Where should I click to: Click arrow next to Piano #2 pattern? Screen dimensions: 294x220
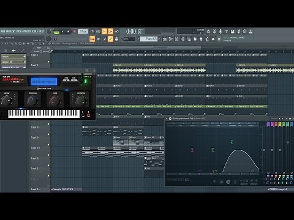coord(159,38)
